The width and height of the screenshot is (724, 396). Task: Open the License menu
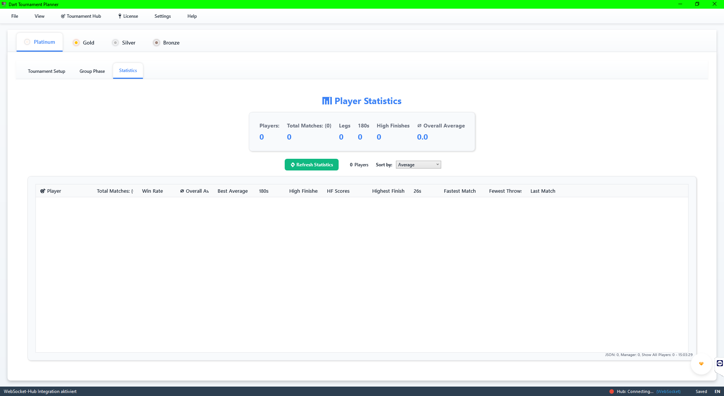click(x=128, y=16)
